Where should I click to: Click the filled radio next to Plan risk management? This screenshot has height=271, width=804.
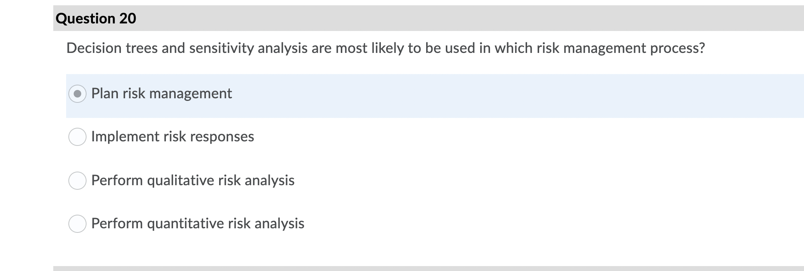[77, 93]
